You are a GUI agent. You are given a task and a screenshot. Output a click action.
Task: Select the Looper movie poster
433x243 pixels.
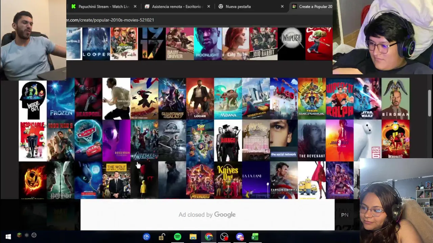click(96, 44)
